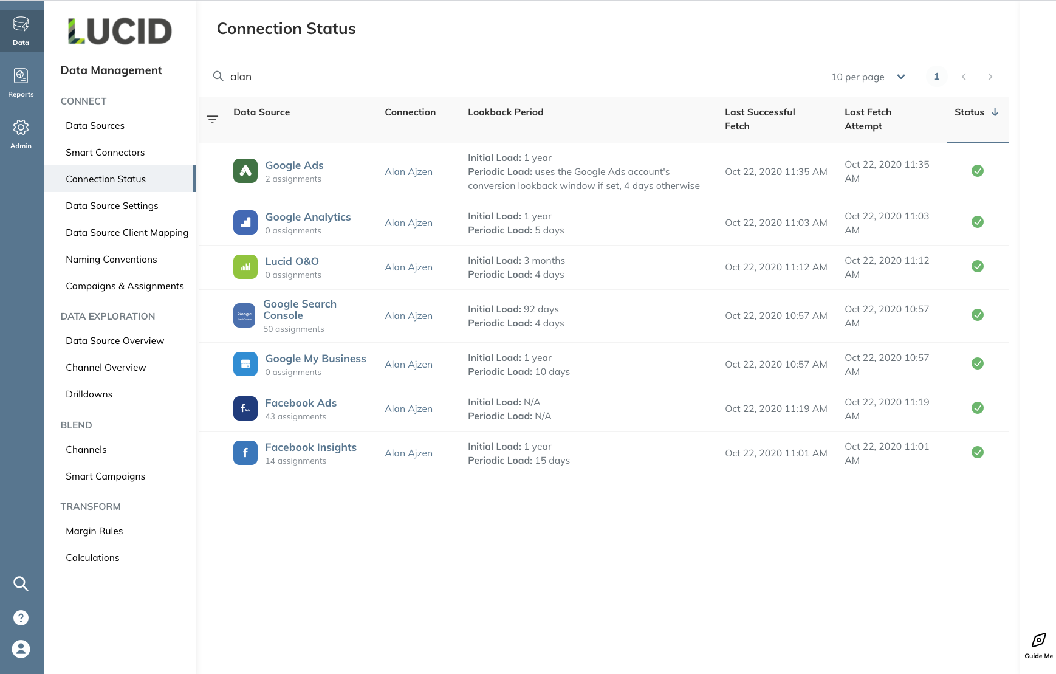
Task: Go to previous page chevron
Action: coord(964,77)
